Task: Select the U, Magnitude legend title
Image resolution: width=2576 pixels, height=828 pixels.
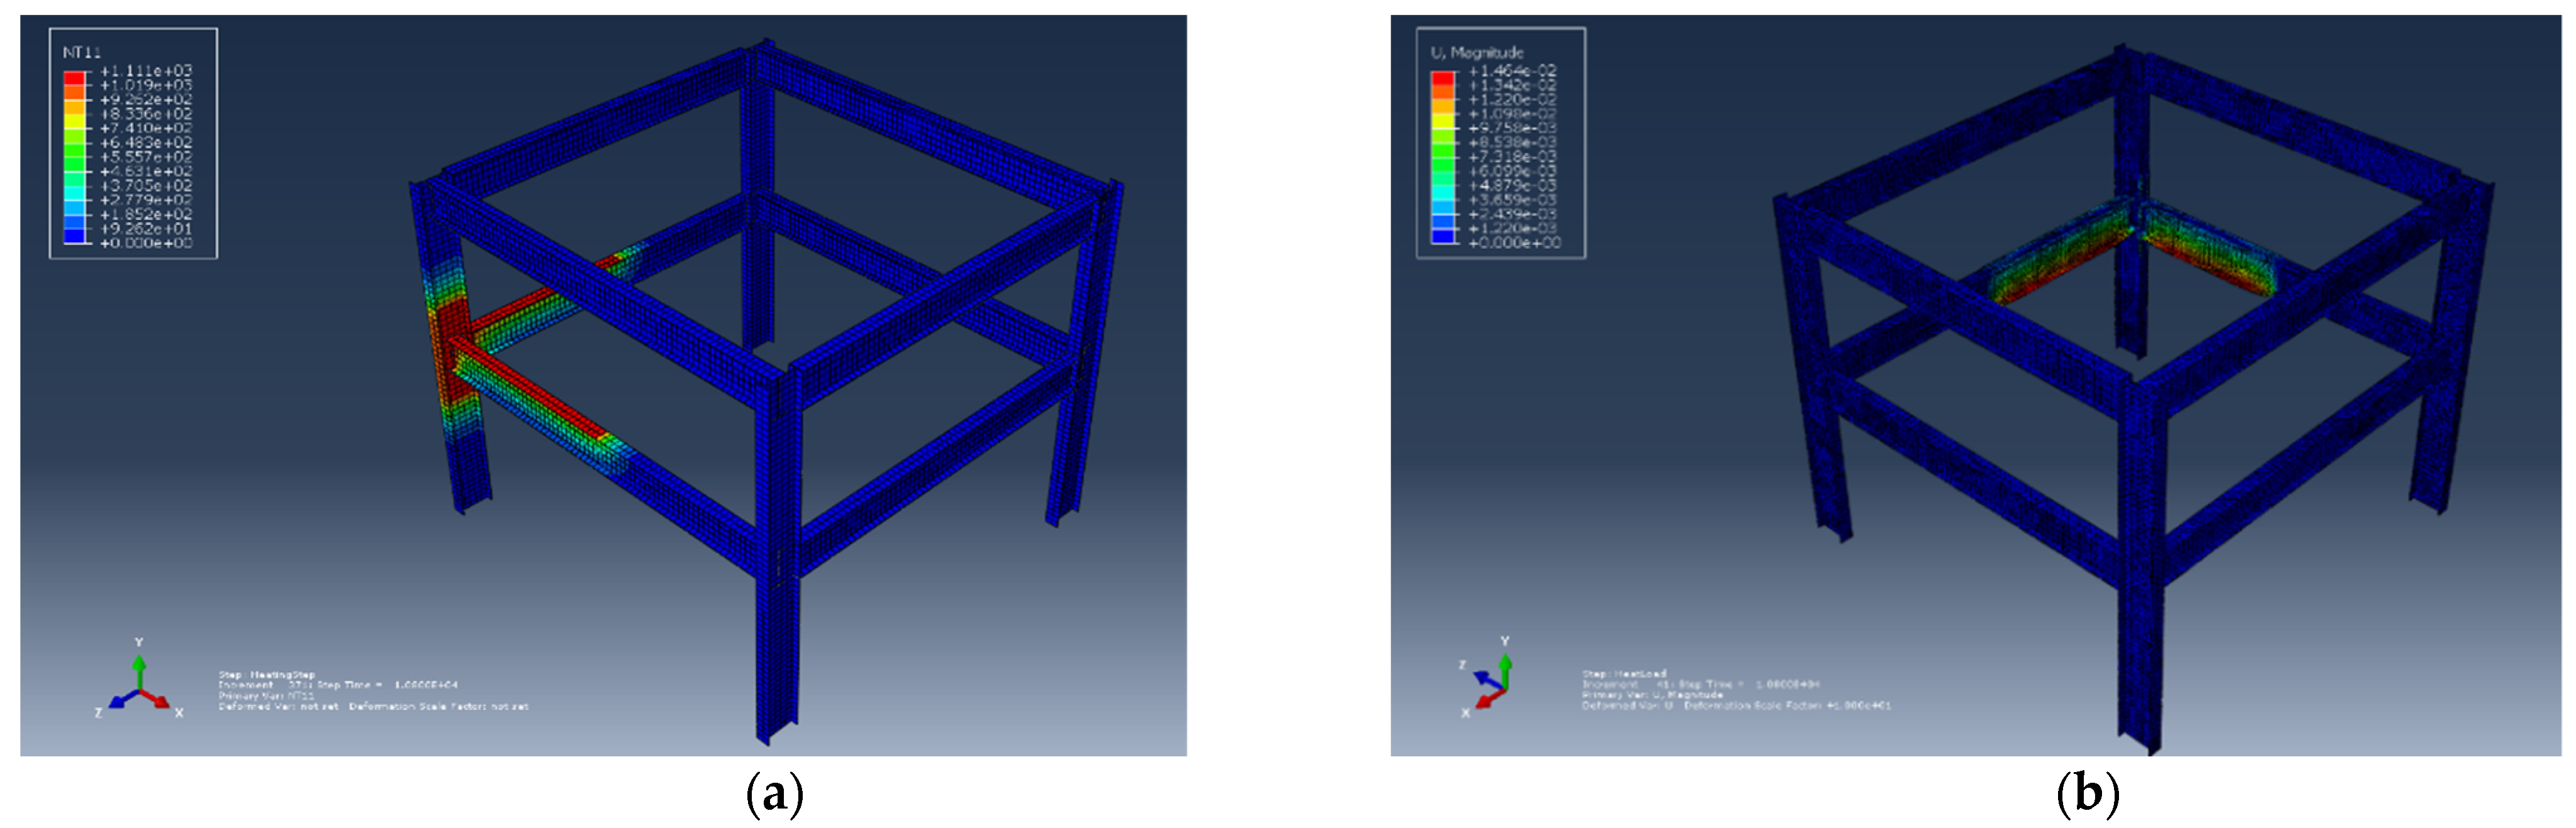Action: [x=1477, y=52]
